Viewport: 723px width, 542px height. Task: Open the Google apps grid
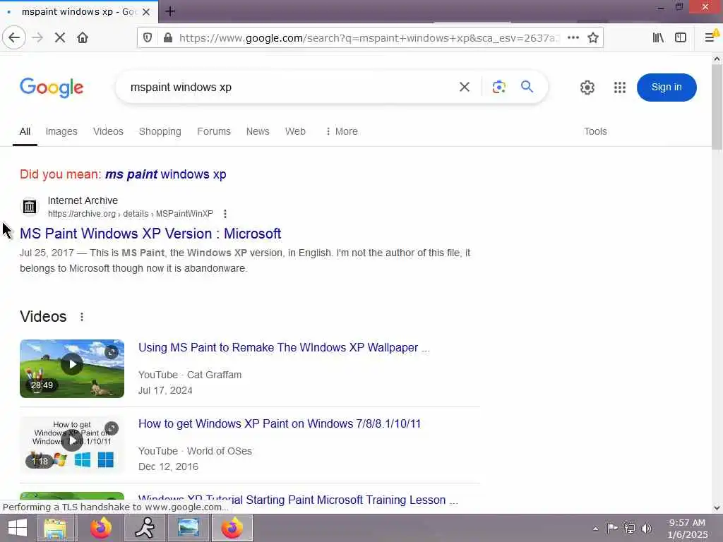click(x=620, y=87)
